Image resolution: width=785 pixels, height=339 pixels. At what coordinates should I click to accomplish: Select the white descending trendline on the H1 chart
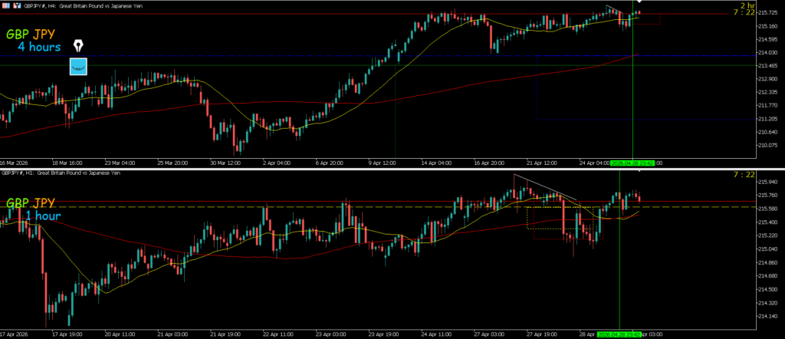545,186
